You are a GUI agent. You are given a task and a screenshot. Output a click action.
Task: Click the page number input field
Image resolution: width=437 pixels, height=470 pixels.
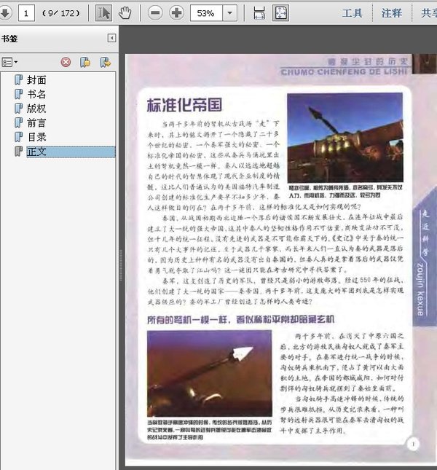point(27,13)
